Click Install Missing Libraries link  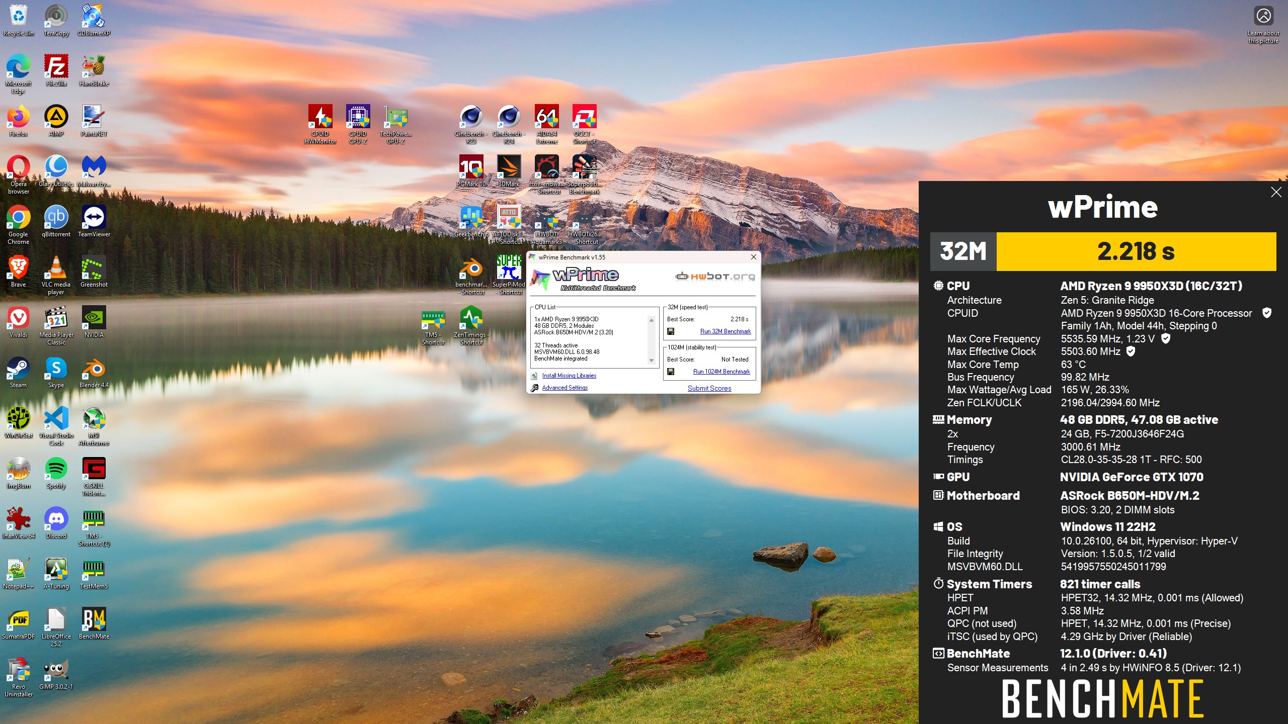coord(569,376)
